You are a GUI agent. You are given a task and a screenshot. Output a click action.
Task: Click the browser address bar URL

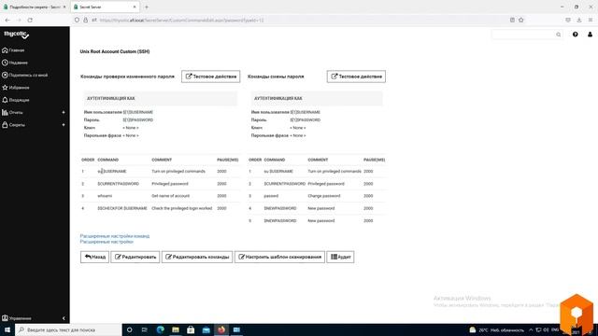point(181,20)
